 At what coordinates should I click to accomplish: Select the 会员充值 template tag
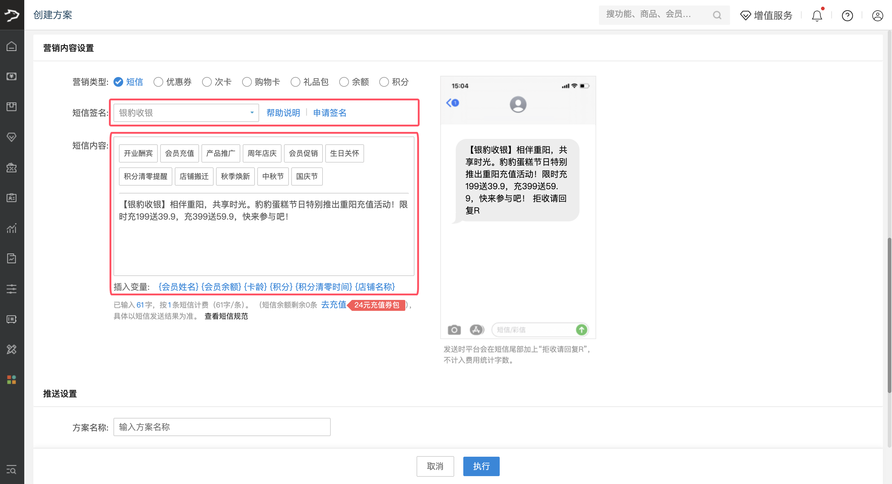point(179,153)
